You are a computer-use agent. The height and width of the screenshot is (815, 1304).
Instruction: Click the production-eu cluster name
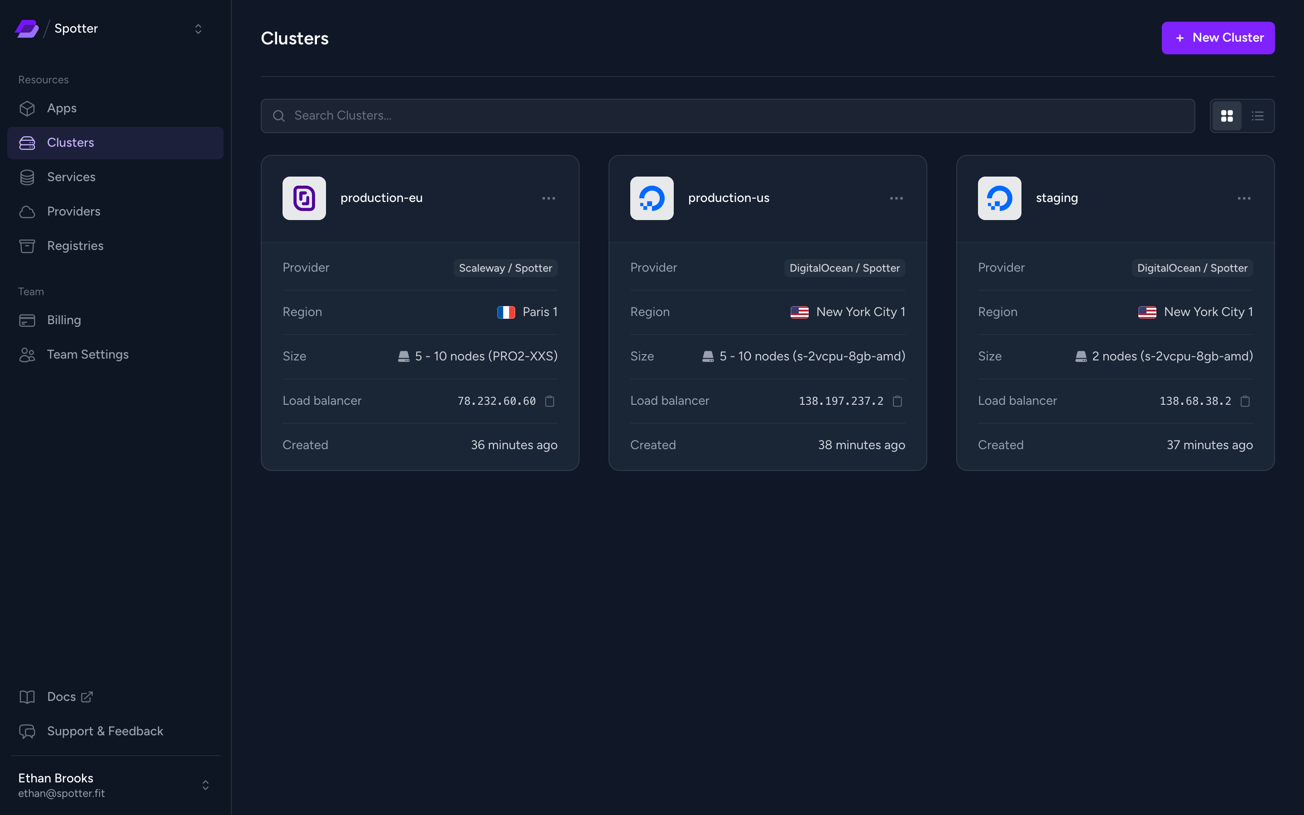click(382, 198)
